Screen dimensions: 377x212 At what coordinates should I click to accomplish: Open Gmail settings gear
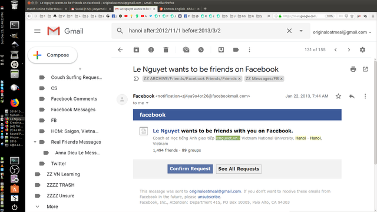pyautogui.click(x=363, y=49)
